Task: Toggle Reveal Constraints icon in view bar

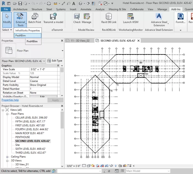Action: coord(129,166)
